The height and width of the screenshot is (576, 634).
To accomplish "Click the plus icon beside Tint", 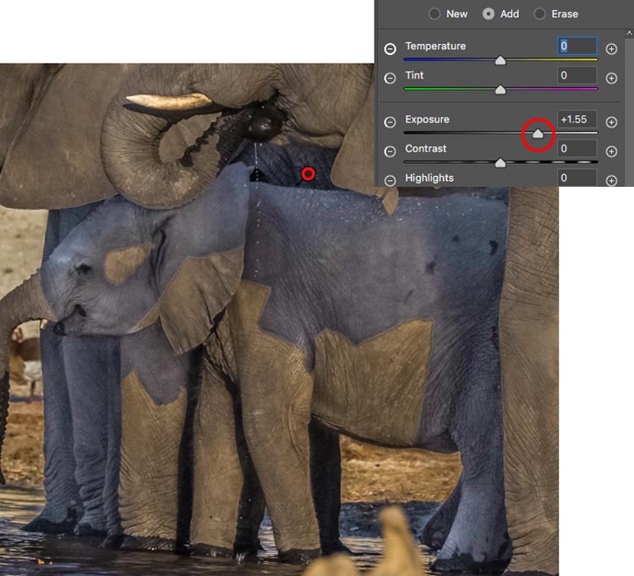I will [611, 79].
